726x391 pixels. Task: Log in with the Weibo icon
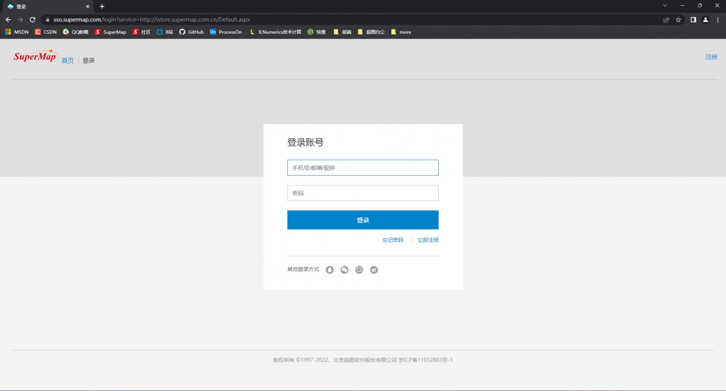point(374,270)
